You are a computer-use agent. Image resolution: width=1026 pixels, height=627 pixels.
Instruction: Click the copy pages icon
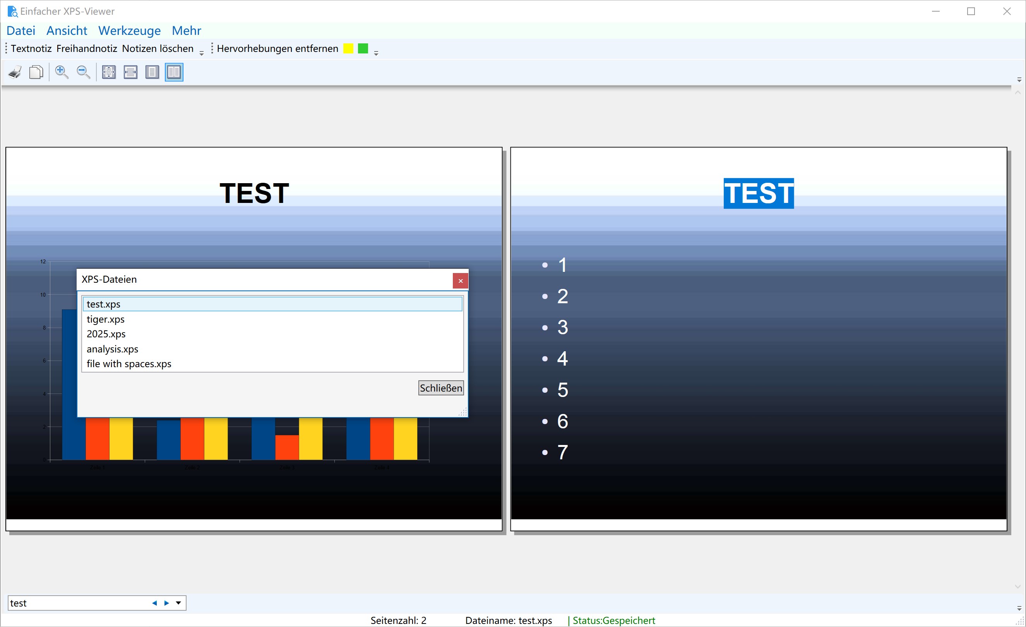point(37,72)
